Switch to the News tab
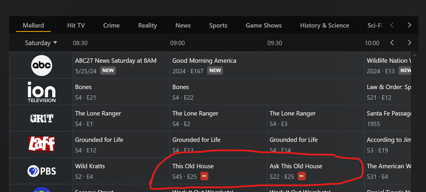 (x=183, y=25)
